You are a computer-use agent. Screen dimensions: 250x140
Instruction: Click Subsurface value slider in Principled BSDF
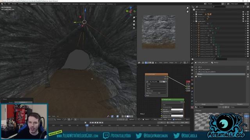point(173,112)
